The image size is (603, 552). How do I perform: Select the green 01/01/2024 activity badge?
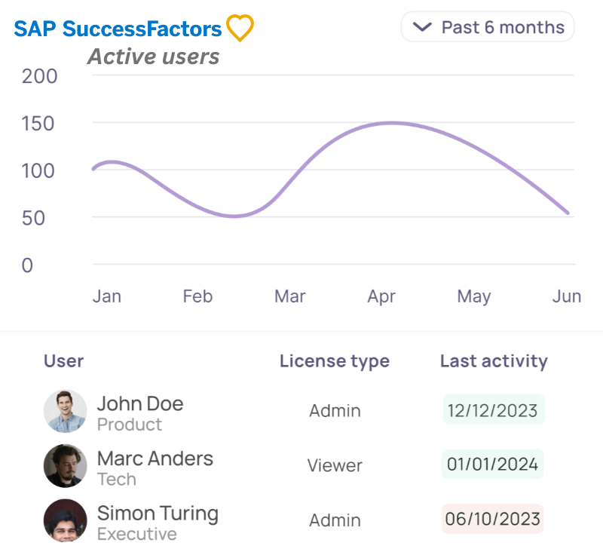click(x=492, y=465)
